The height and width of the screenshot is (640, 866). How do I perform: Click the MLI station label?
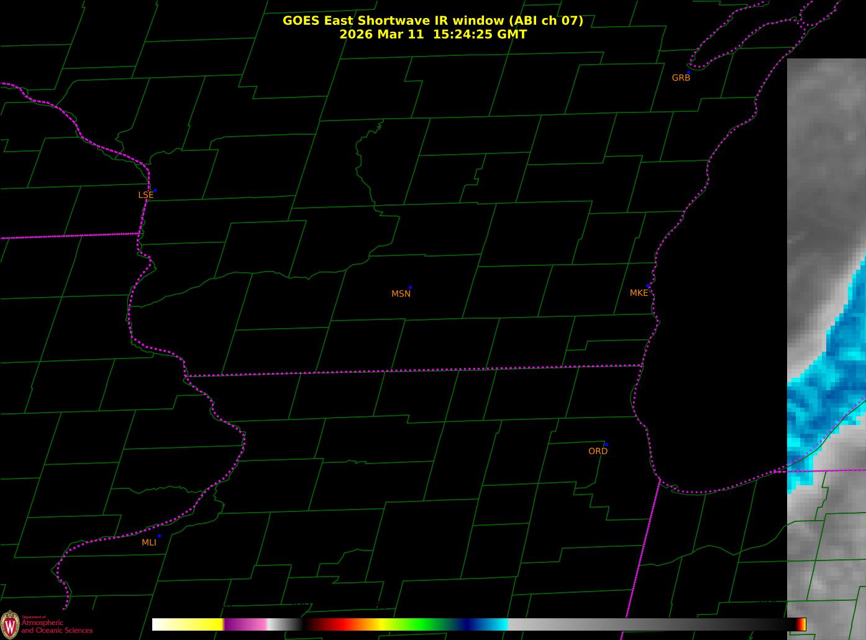[149, 542]
